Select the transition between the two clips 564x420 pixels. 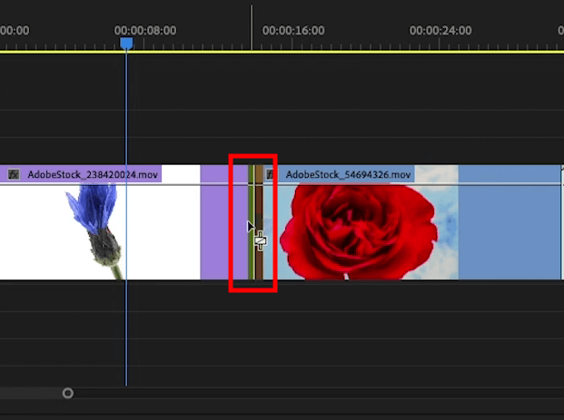[256, 223]
